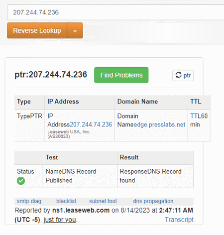The width and height of the screenshot is (224, 235).
Task: Click the Test column header
Action: pyautogui.click(x=80, y=158)
